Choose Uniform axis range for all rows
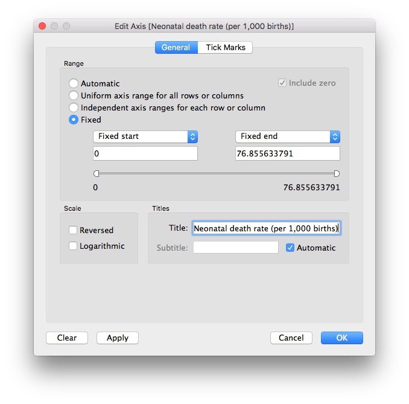 click(x=74, y=95)
